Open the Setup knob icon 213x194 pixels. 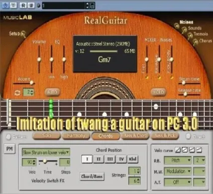pyautogui.click(x=23, y=34)
